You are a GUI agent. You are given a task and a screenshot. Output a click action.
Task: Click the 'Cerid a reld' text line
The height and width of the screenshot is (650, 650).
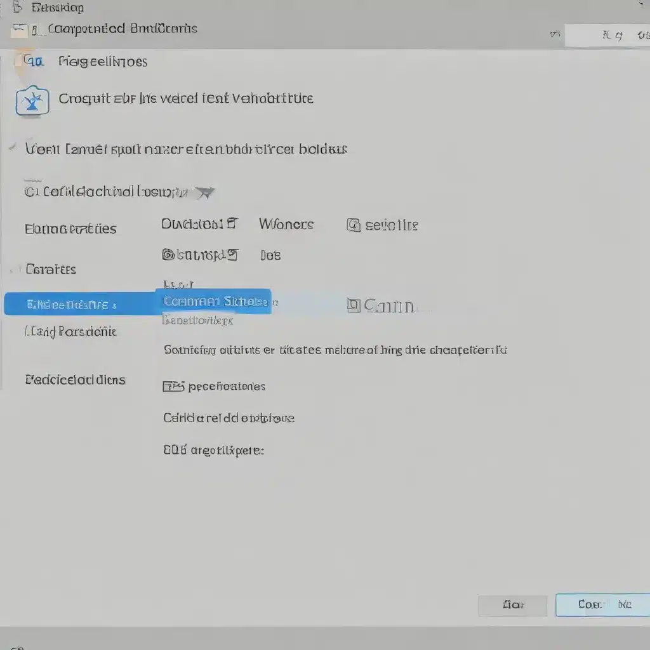(x=229, y=418)
